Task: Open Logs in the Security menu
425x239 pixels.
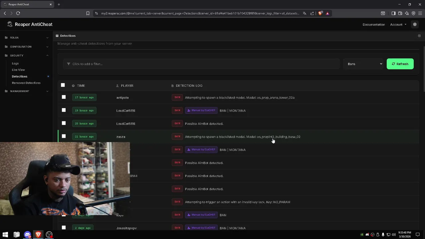Action: pyautogui.click(x=15, y=63)
